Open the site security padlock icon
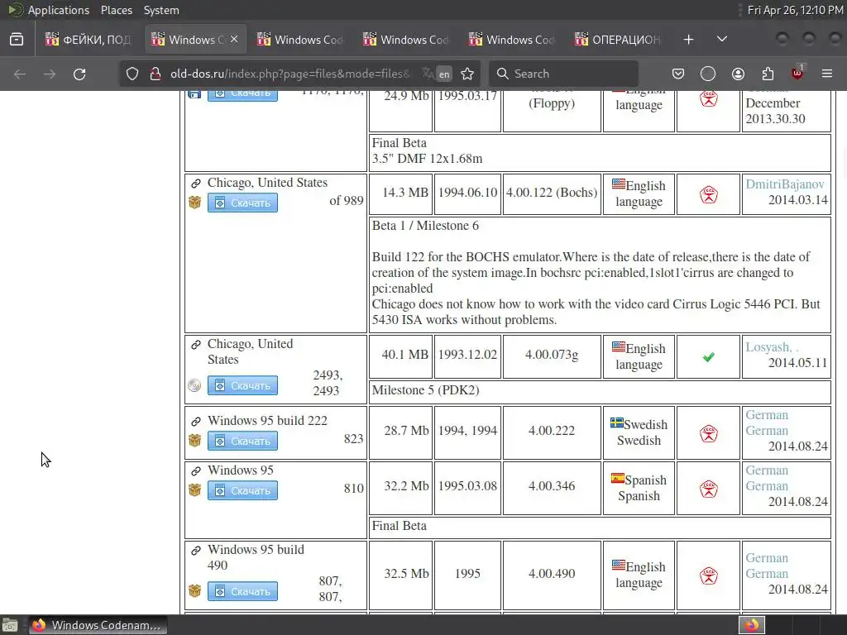The height and width of the screenshot is (635, 847). click(155, 74)
